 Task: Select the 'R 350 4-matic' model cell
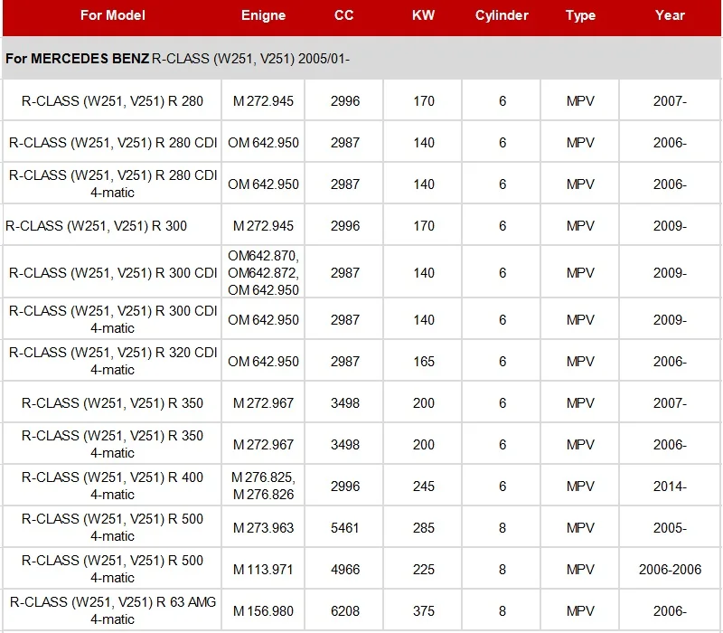point(112,444)
